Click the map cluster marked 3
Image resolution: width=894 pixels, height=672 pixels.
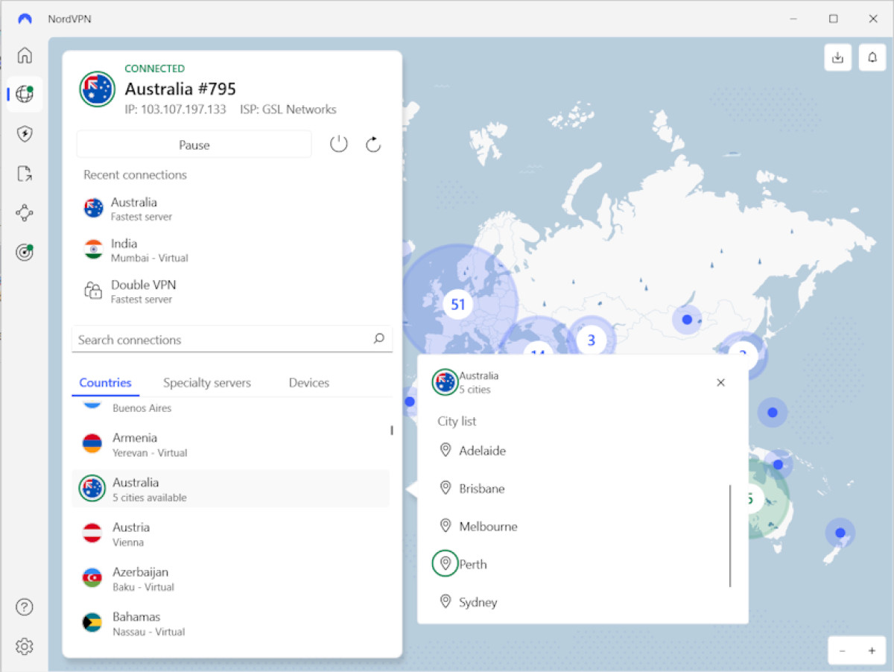point(592,340)
